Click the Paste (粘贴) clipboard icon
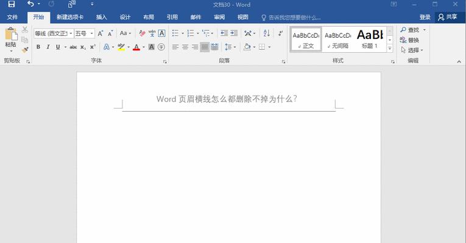The image size is (466, 243). click(x=11, y=35)
